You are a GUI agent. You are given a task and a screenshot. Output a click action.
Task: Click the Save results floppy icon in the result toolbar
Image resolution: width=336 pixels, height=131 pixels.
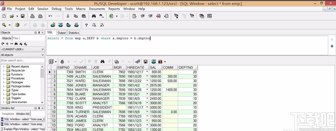coord(145,61)
